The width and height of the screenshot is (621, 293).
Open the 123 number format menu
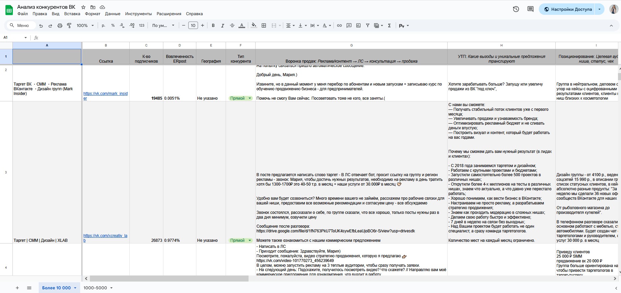click(141, 26)
